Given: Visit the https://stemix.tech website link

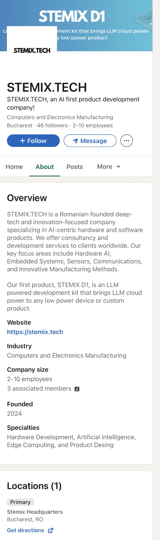Looking at the screenshot, I should tap(35, 332).
